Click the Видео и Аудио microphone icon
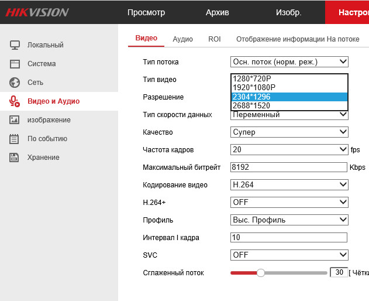Screen dimensions: 369x301 [15, 101]
